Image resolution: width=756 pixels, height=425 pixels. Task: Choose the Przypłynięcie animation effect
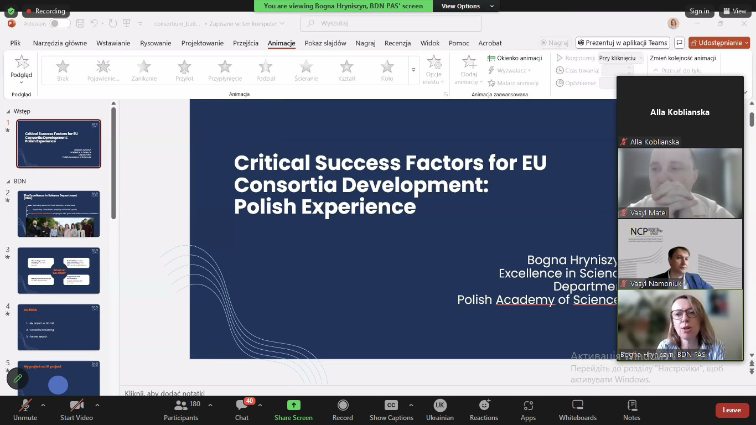[225, 70]
